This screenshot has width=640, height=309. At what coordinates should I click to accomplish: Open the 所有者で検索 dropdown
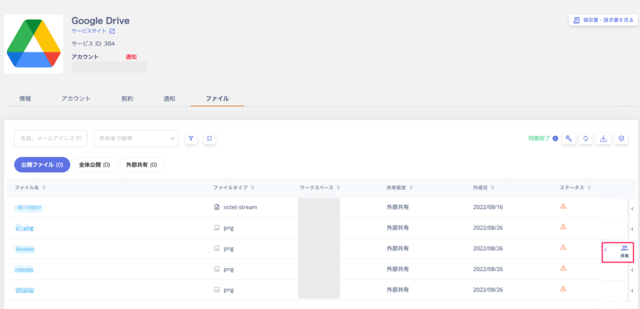136,138
